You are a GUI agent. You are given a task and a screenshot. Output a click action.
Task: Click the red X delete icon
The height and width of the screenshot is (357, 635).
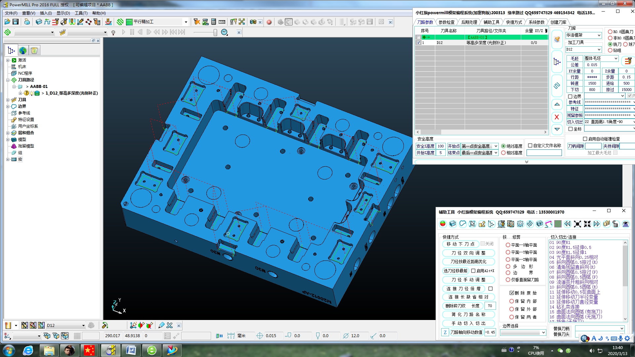coord(557,117)
